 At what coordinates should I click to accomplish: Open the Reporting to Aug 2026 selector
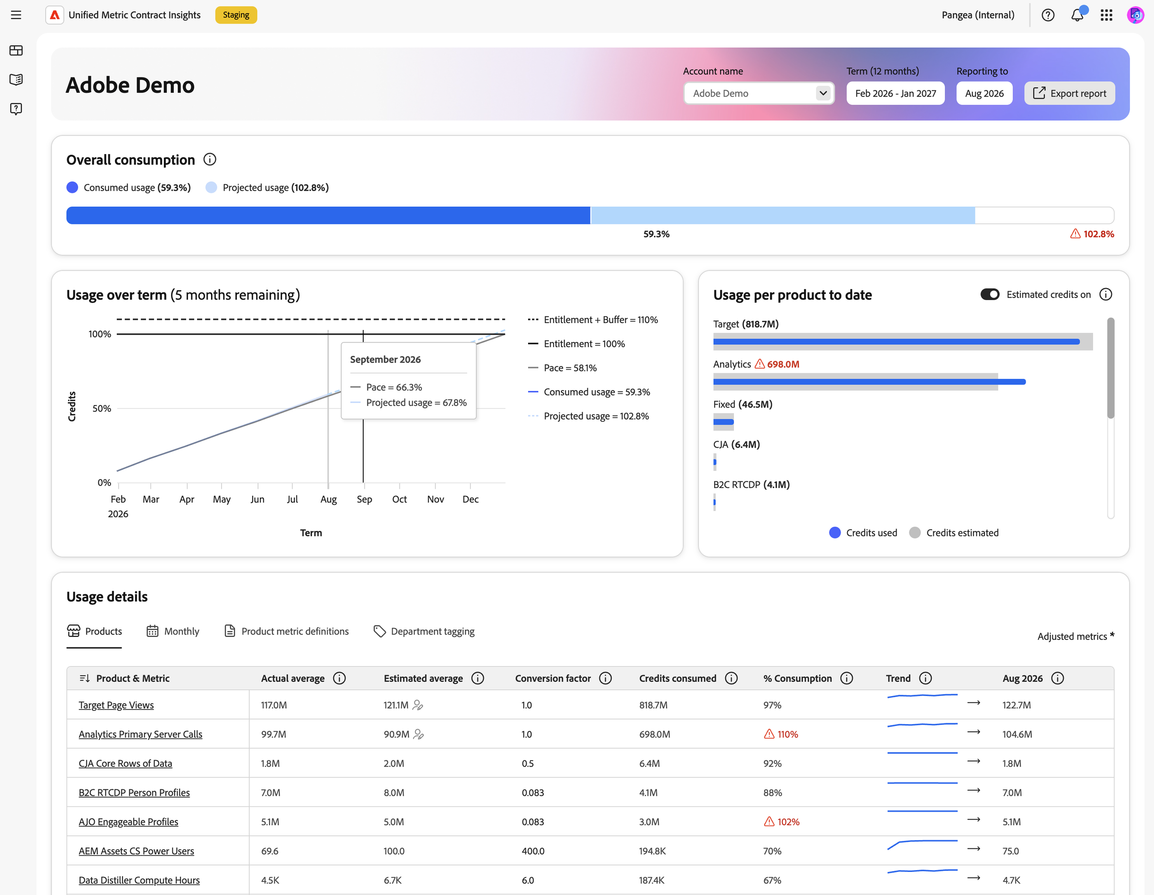984,93
